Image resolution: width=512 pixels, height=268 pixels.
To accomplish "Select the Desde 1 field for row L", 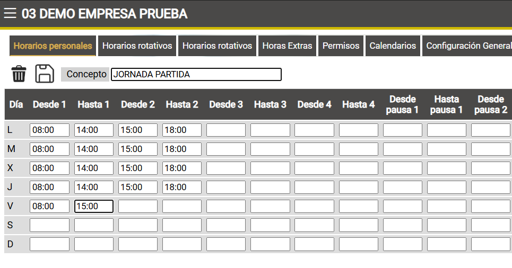I will point(50,130).
